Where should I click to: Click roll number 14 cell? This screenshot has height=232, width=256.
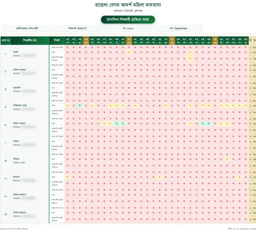point(6,196)
